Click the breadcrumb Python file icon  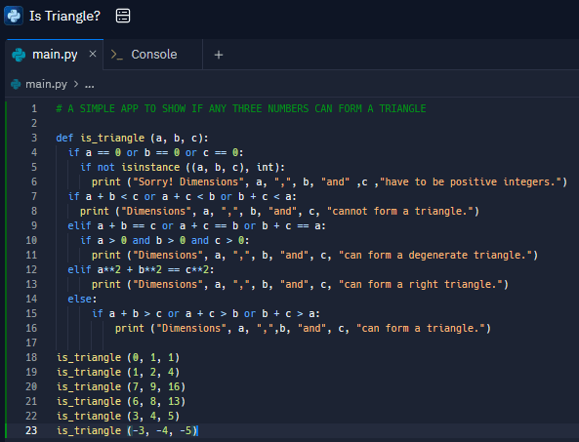pyautogui.click(x=16, y=85)
